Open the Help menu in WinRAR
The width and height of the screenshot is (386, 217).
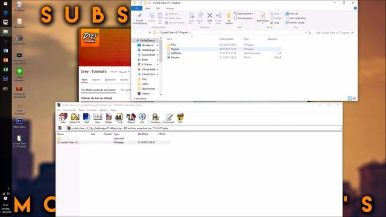click(x=113, y=110)
